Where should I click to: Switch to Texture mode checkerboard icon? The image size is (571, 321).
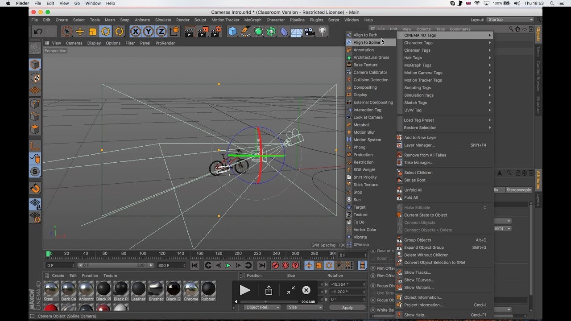(35, 78)
